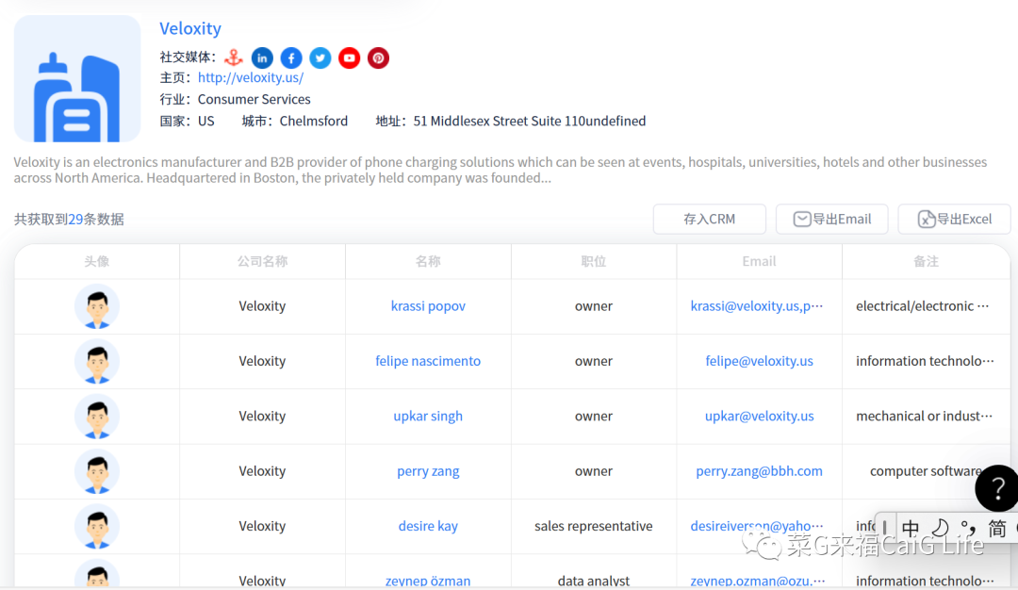The height and width of the screenshot is (590, 1018).
Task: Open contact krassi popov
Action: click(428, 306)
